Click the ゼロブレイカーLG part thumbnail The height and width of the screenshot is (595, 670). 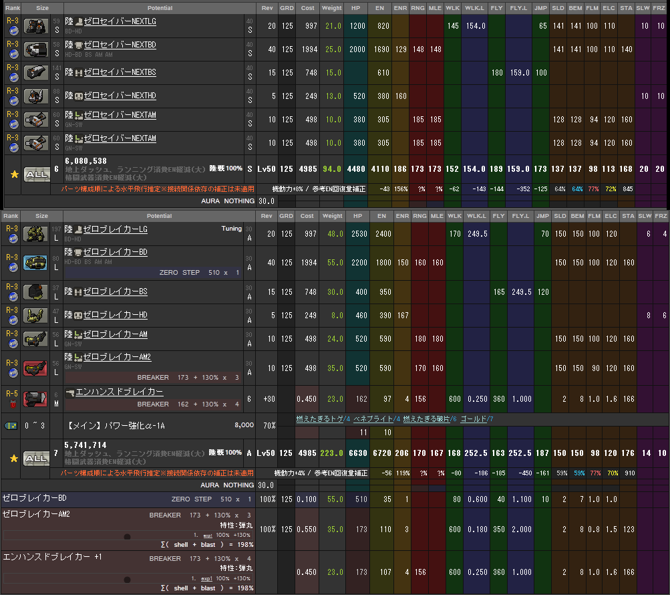tap(35, 234)
